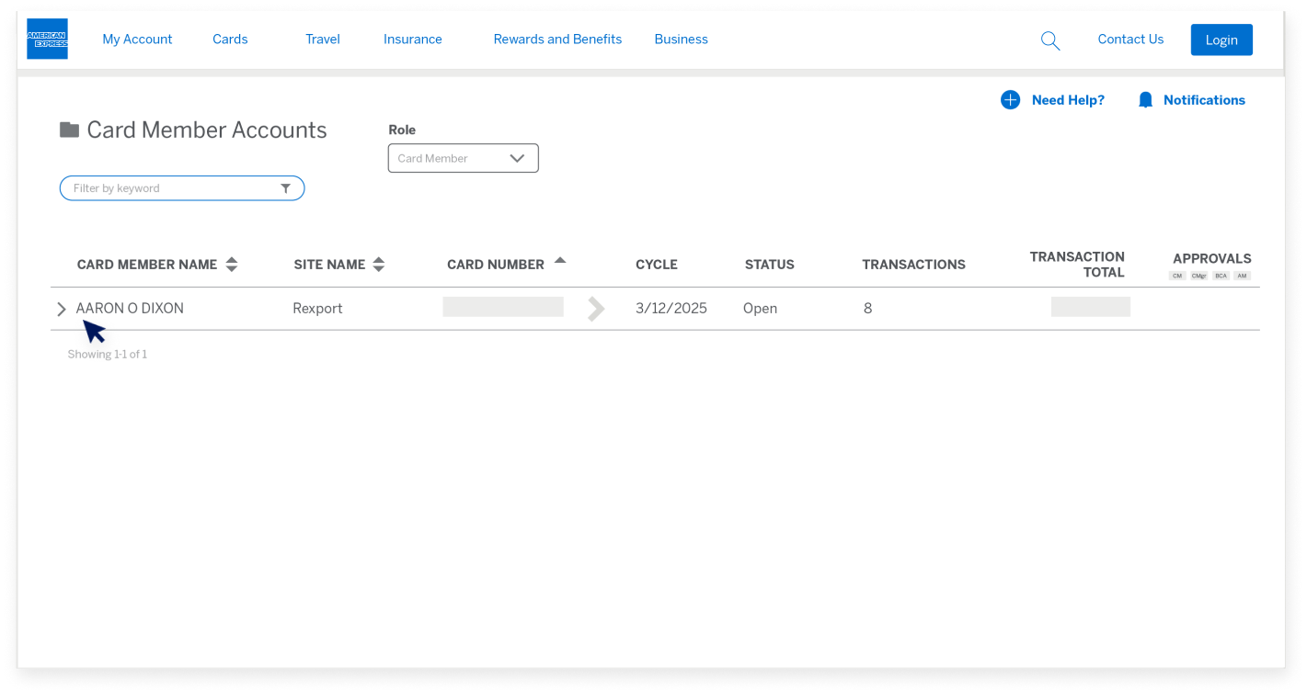
Task: Sort by Card Number arrow
Action: coord(559,261)
